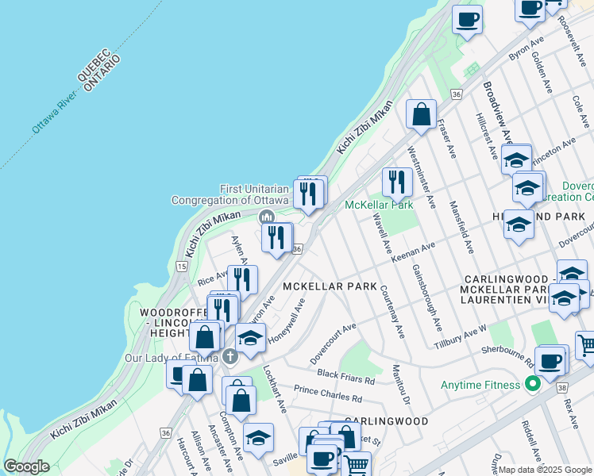Screen dimensions: 594x476
Task: Click the Anytime Fitness label
Action: [x=480, y=386]
